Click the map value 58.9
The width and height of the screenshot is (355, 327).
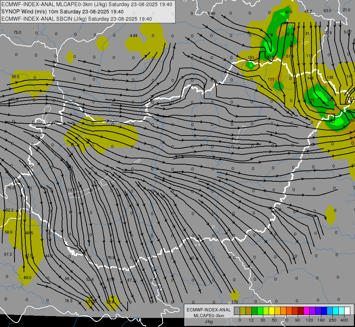(x=9, y=232)
